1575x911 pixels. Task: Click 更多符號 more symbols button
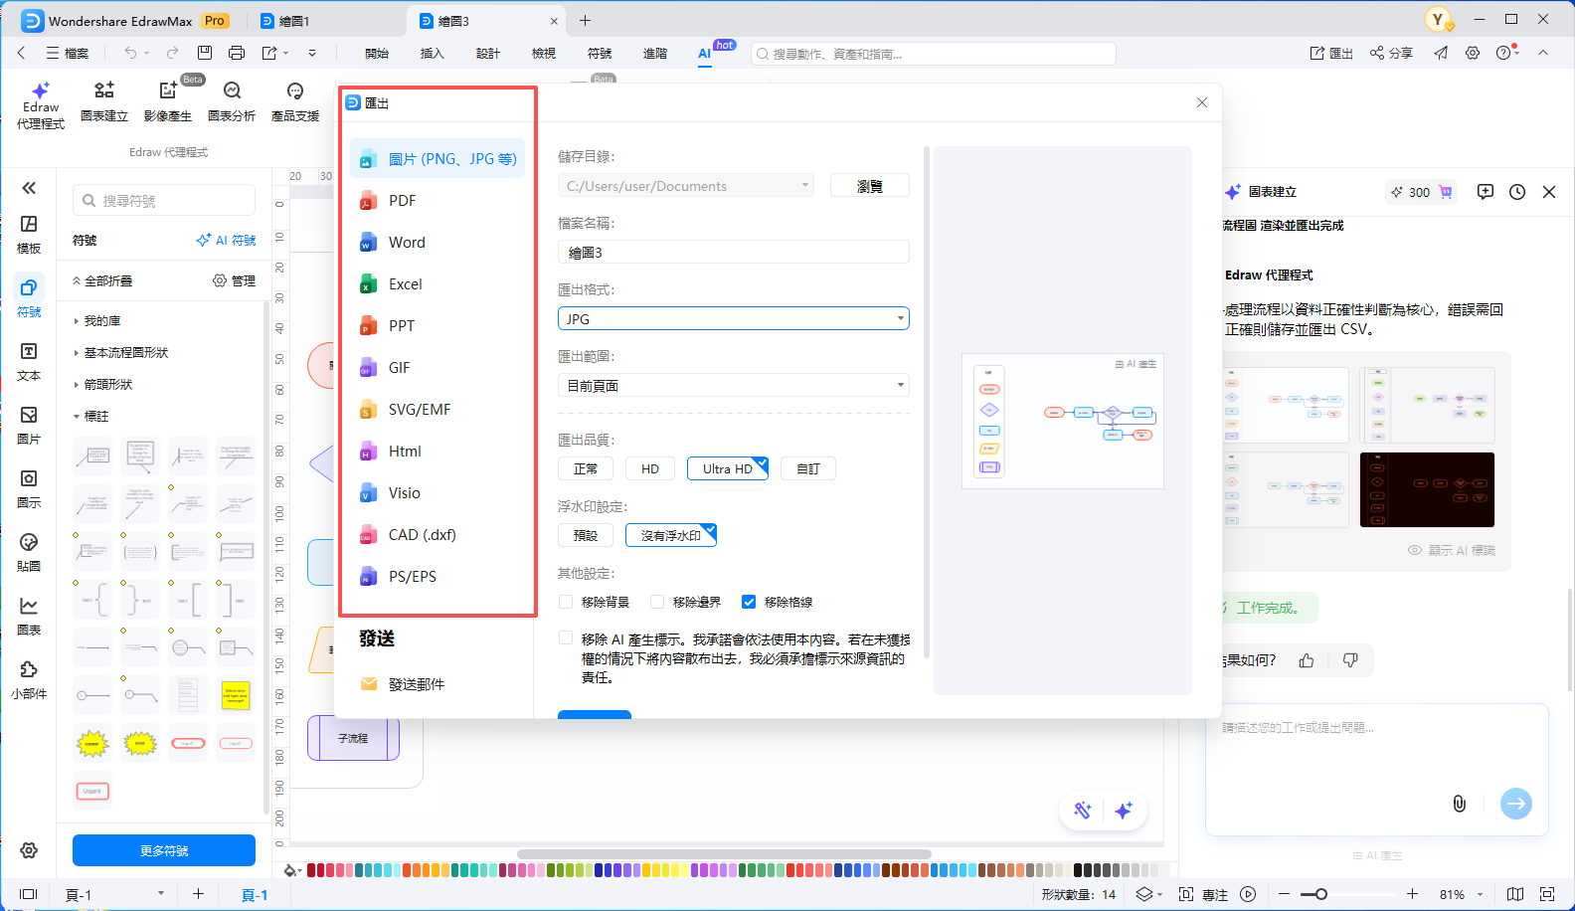[x=164, y=850]
